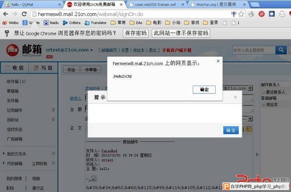The height and width of the screenshot is (192, 291).
Task: Open account dropdown next to crtest@21cn.com
Action: pyautogui.click(x=91, y=50)
